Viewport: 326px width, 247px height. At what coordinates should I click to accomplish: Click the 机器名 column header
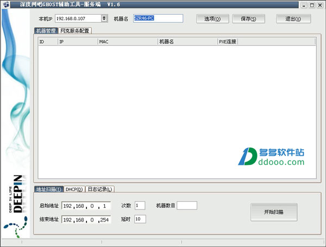point(187,42)
